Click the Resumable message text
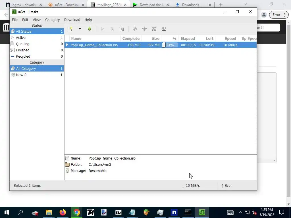The image size is (291, 218). point(97,171)
